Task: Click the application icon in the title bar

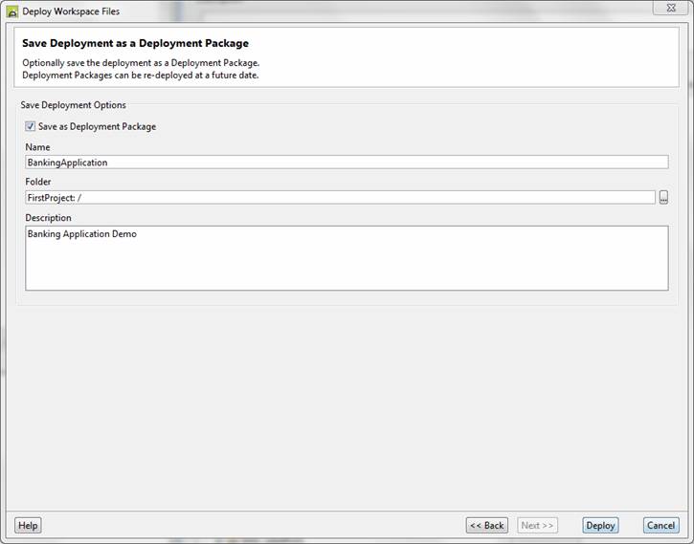Action: pos(12,11)
